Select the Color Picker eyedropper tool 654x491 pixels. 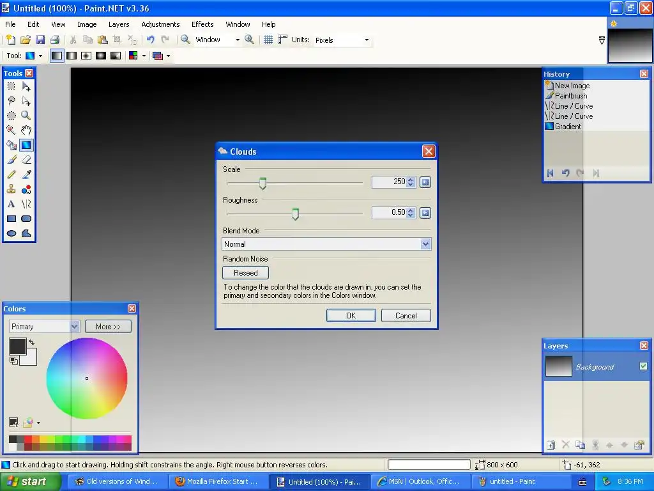pos(26,175)
